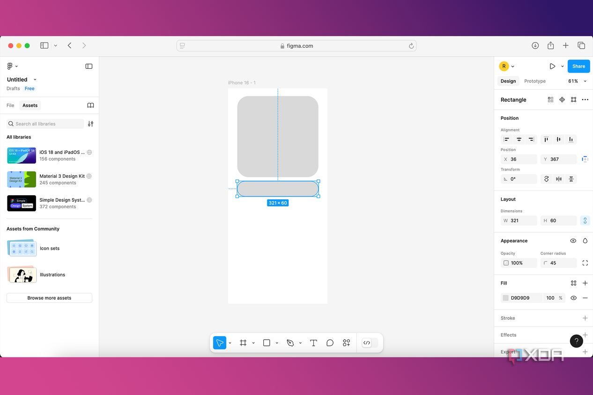593x395 pixels.
Task: Click Browse more assets button
Action: (49, 298)
